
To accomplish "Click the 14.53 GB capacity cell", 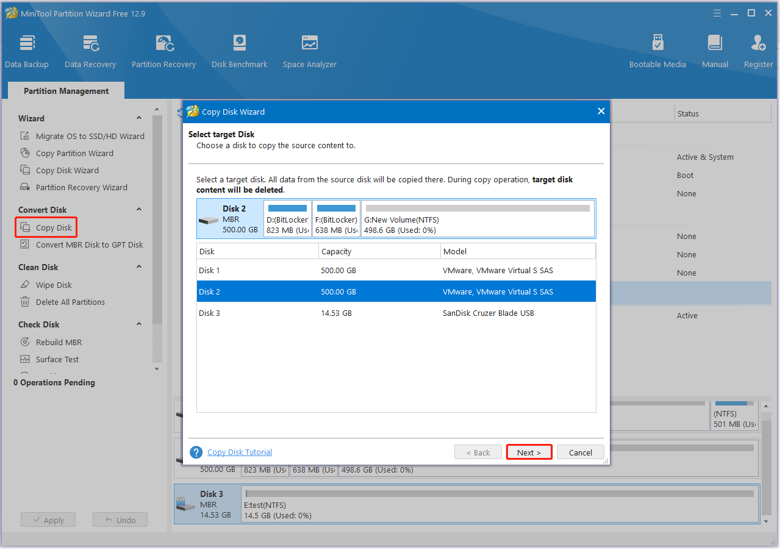I will (336, 313).
